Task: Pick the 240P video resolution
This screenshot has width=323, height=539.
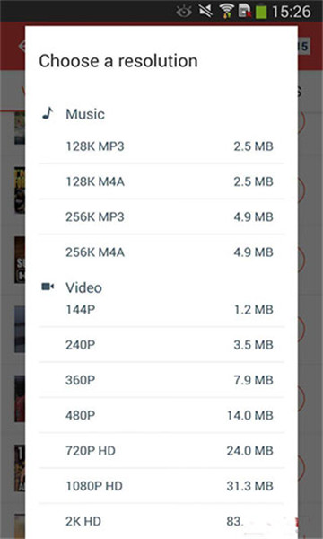Action: point(161,345)
